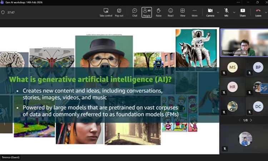
Task: Share your screen with Share button
Action: pos(243,12)
